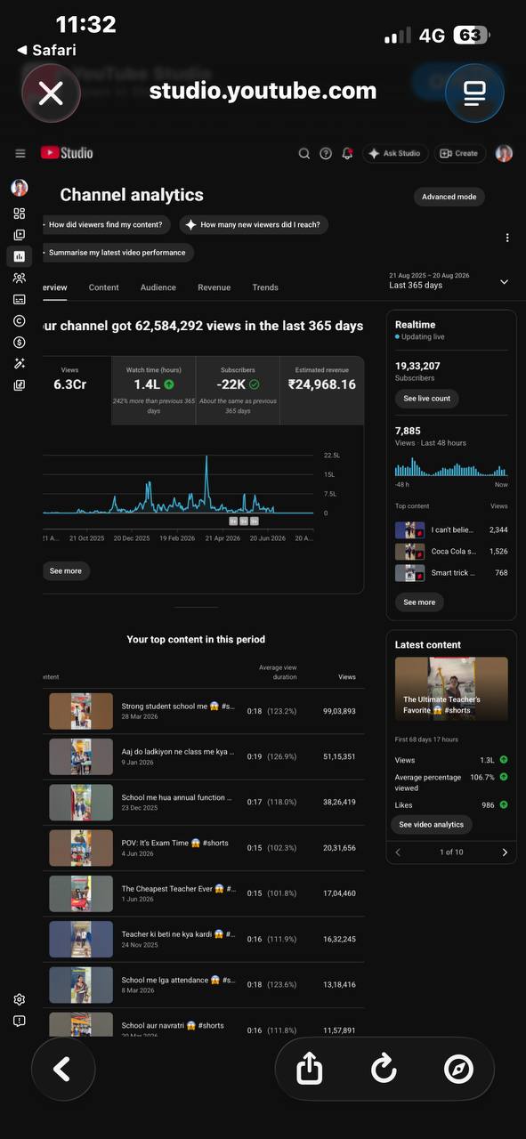
Task: Reload the page with refresh button
Action: [x=384, y=1069]
